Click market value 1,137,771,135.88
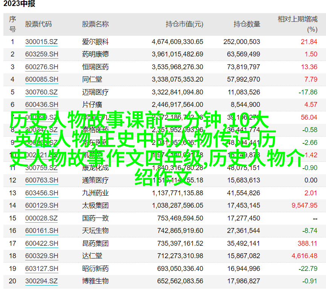326x292 pixels. click(178, 193)
